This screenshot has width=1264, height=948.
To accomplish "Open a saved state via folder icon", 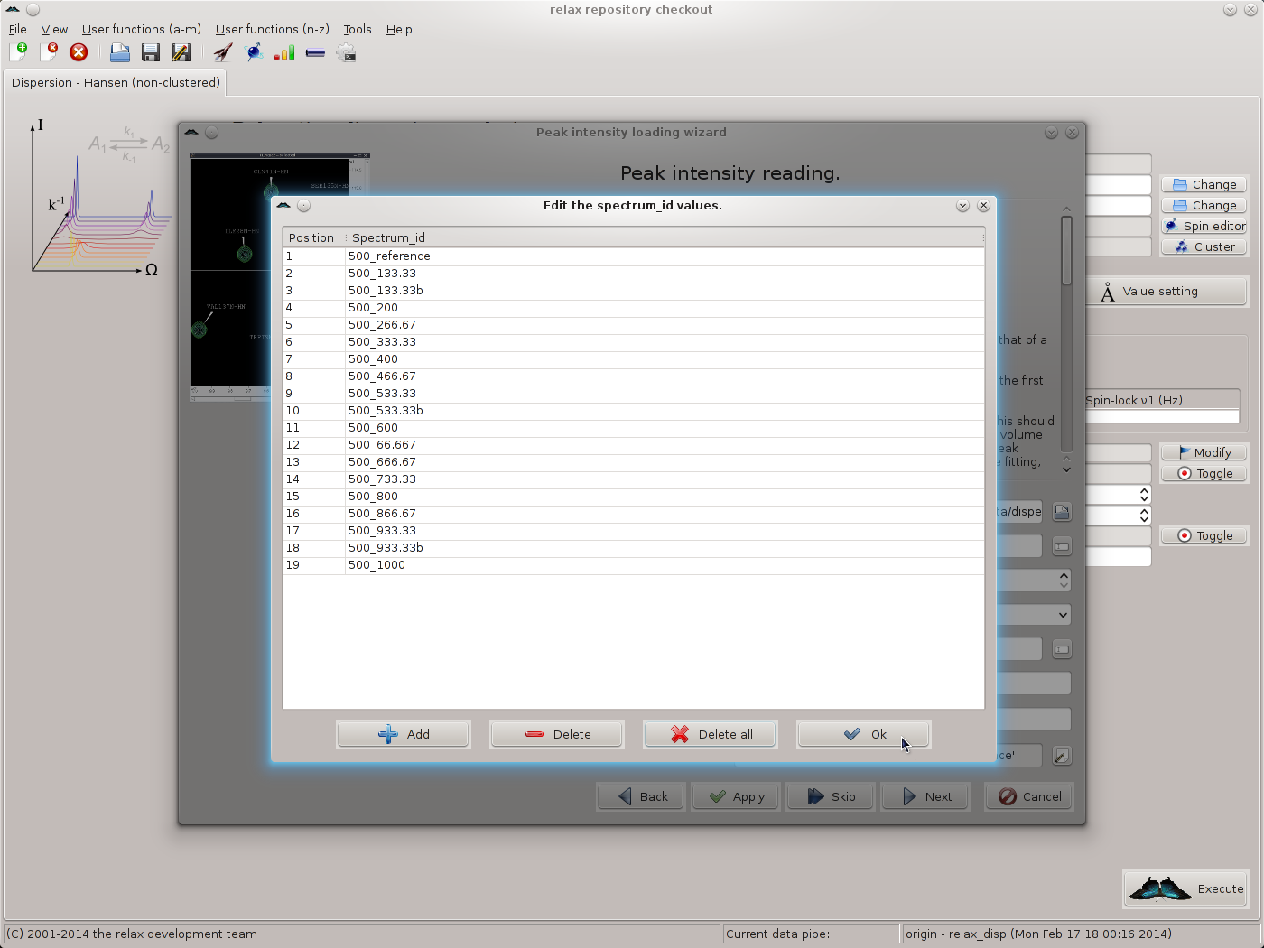I will pyautogui.click(x=119, y=52).
